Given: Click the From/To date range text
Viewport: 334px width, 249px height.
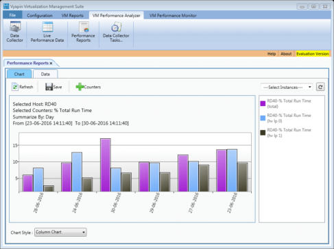Looking at the screenshot, I should pyautogui.click(x=71, y=123).
